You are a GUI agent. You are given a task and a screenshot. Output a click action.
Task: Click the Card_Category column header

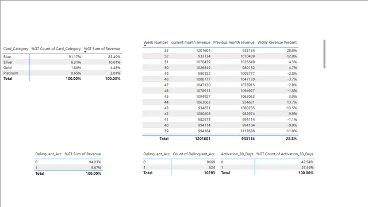click(x=16, y=49)
